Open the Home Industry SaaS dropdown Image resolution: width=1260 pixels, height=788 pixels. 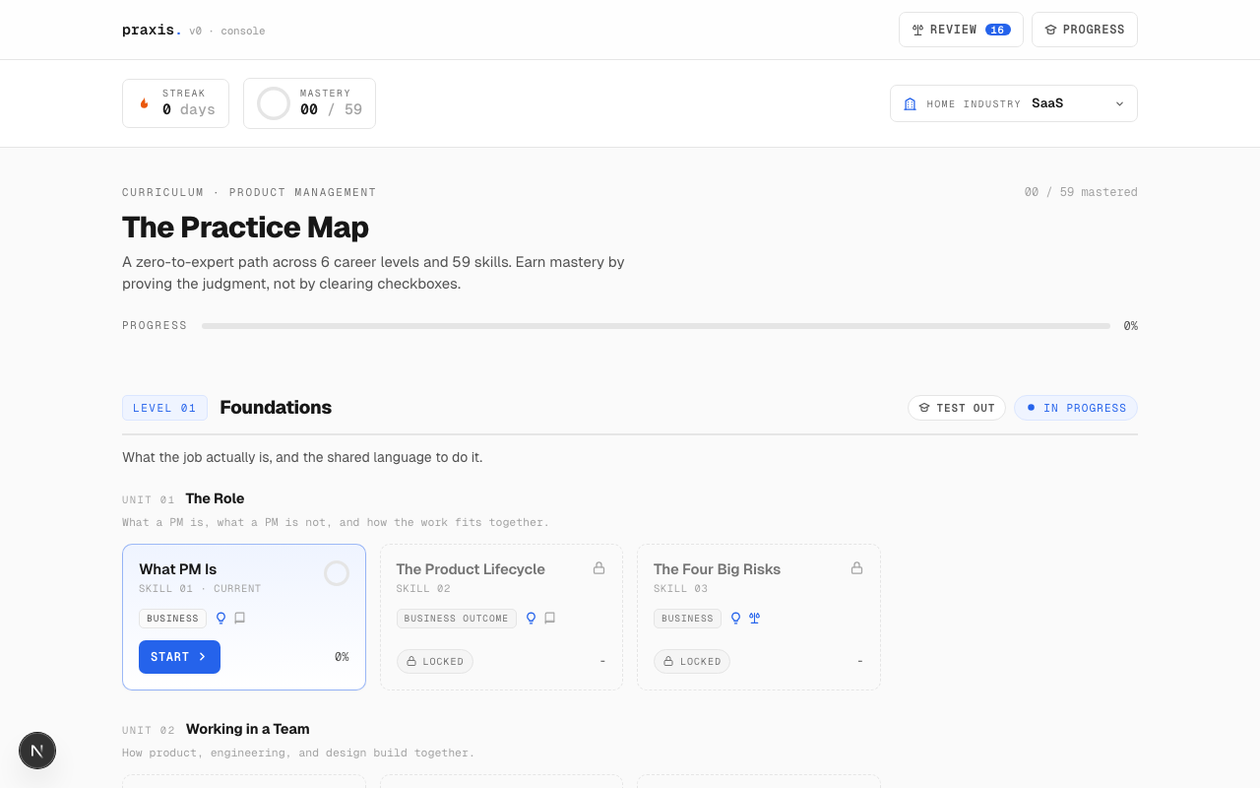tap(1014, 103)
